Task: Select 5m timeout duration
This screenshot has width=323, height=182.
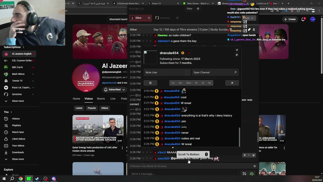Action: pos(180,83)
